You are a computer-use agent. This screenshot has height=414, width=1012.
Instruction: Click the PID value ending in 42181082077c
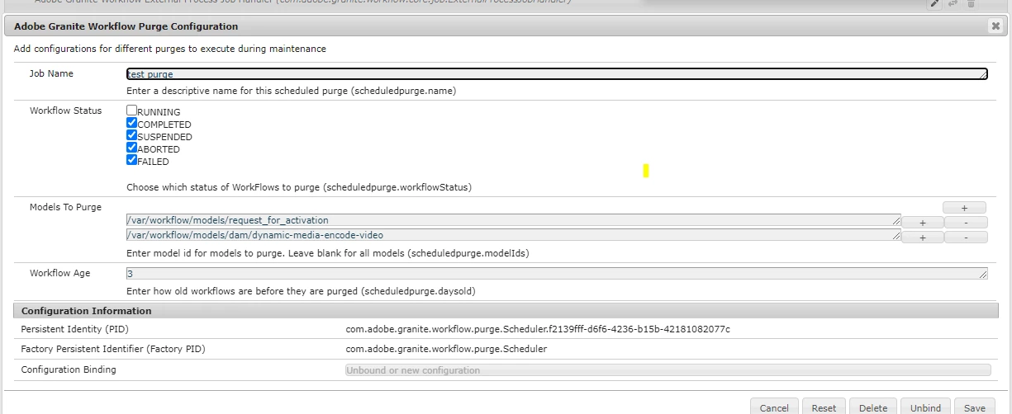tap(538, 329)
